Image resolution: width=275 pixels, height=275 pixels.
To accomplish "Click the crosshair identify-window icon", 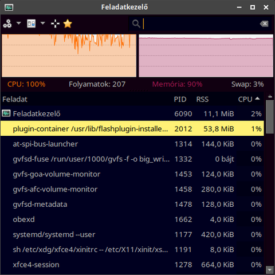I will [x=55, y=23].
